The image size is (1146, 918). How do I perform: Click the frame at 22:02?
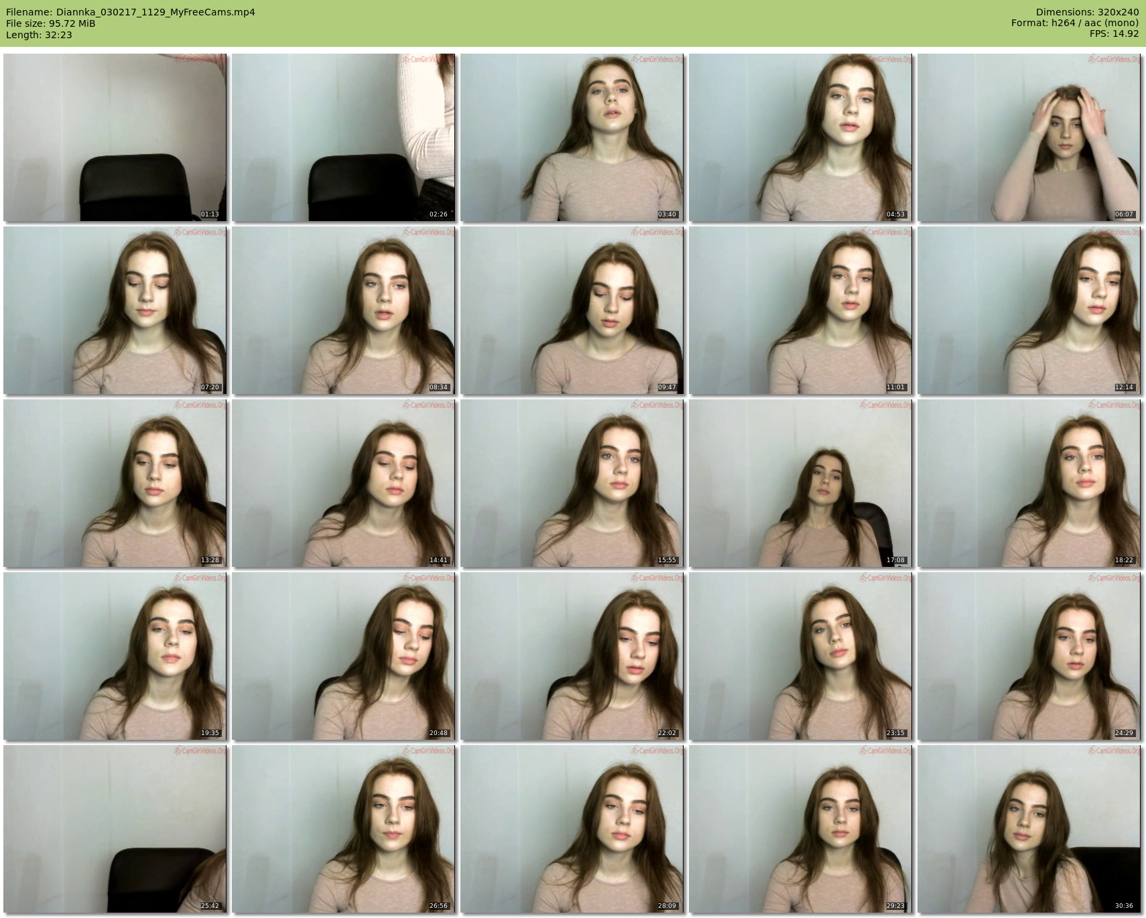pyautogui.click(x=572, y=656)
